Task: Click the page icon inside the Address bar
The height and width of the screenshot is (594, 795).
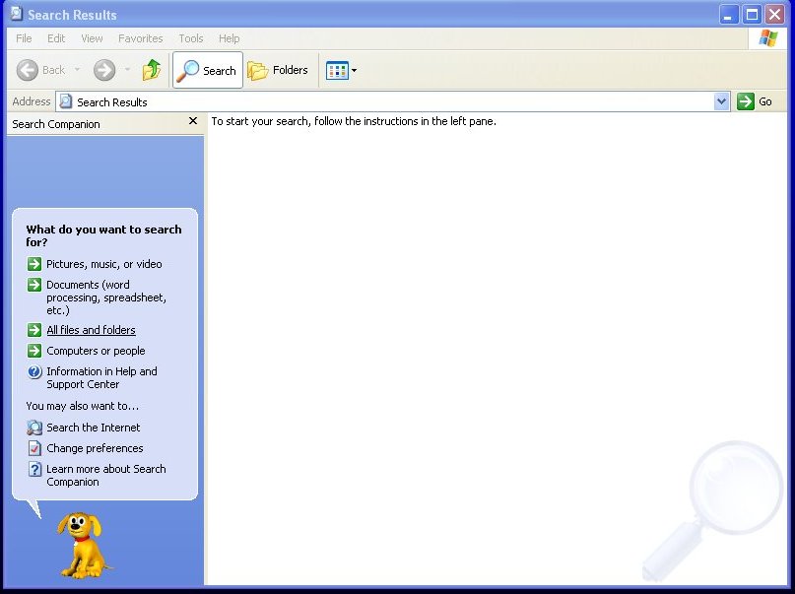Action: [65, 101]
